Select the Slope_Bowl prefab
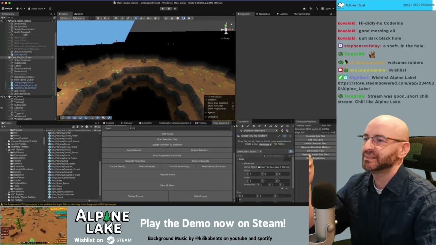Viewport: 436px width, 245px height. tap(57, 197)
